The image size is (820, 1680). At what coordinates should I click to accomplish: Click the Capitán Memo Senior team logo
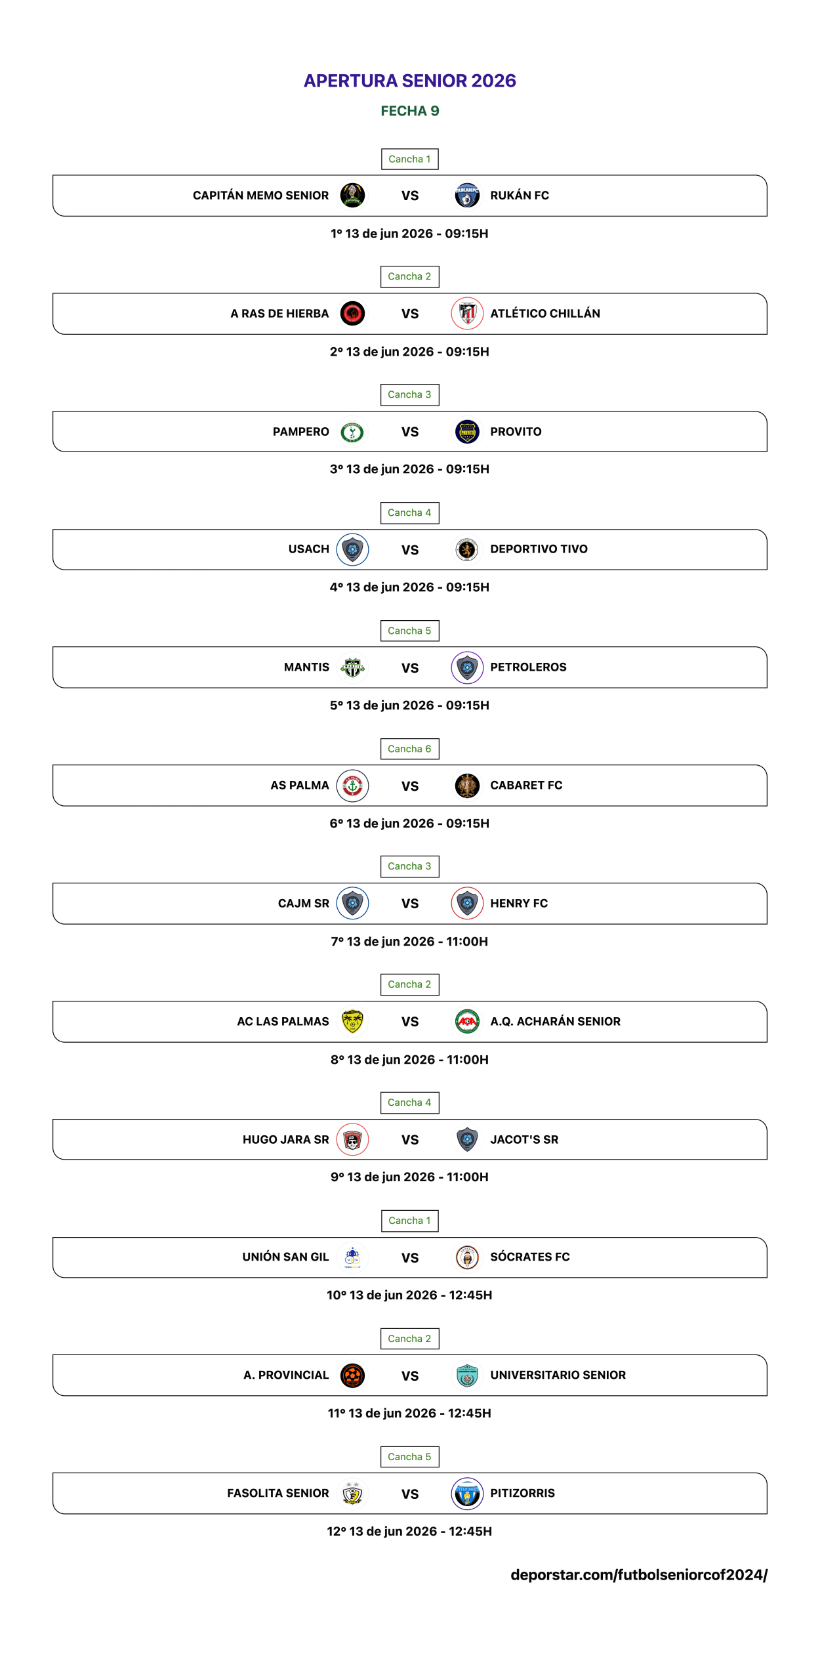352,196
